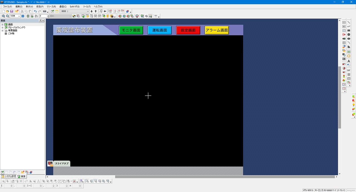This screenshot has height=192, width=356.
Task: Expand the グローバルウィンドウ tree node
Action: click(x=3, y=27)
